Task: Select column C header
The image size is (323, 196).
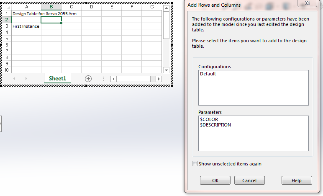Action: (x=71, y=7)
